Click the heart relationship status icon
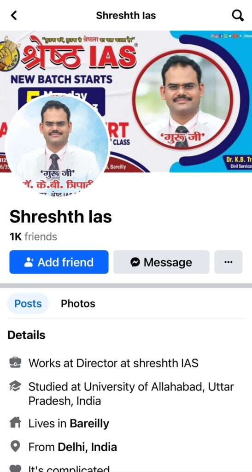This screenshot has height=472, width=252. (x=15, y=468)
